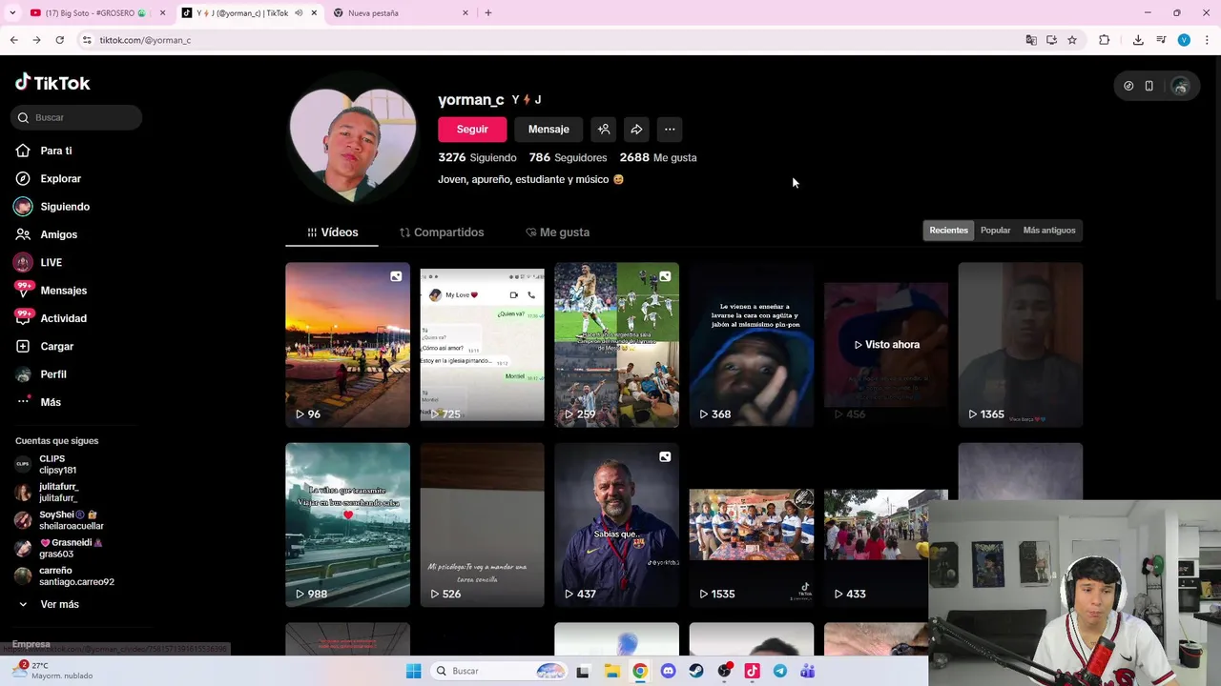Open Grasneidi gras603 account
The height and width of the screenshot is (686, 1221).
59,549
